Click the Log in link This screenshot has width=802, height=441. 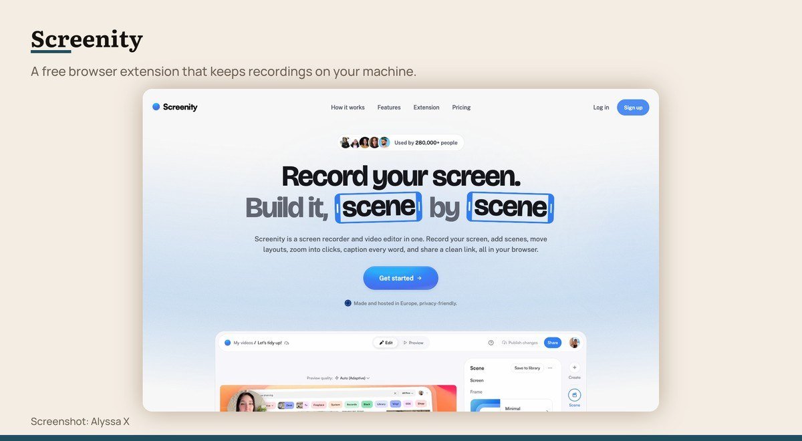pyautogui.click(x=601, y=108)
